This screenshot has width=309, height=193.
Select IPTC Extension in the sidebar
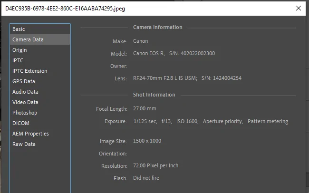(x=29, y=71)
